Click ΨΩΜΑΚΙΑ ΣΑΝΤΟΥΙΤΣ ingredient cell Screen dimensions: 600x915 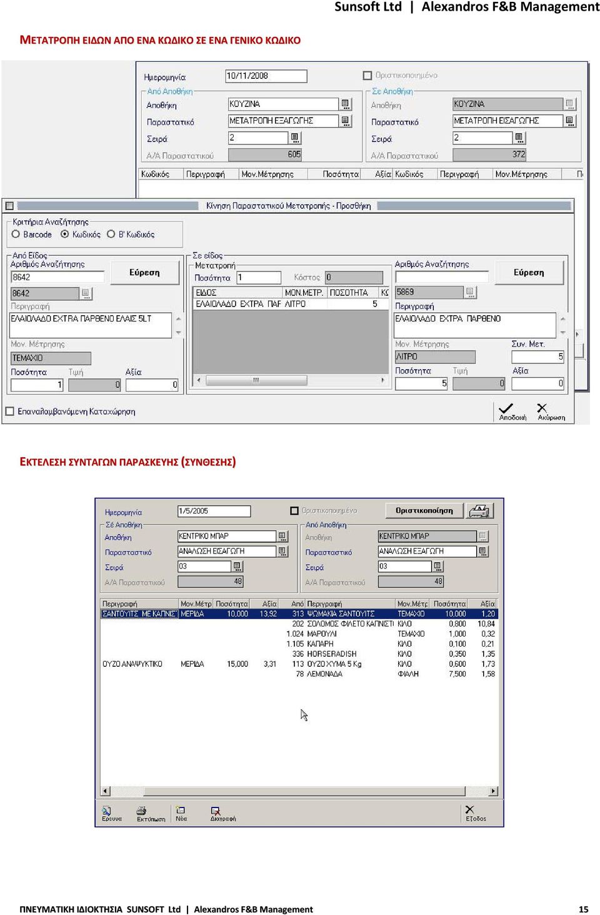tap(350, 614)
